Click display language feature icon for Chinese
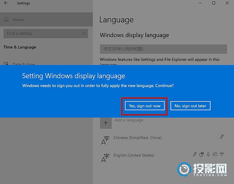The width and height of the screenshot is (234, 184). (x=222, y=137)
